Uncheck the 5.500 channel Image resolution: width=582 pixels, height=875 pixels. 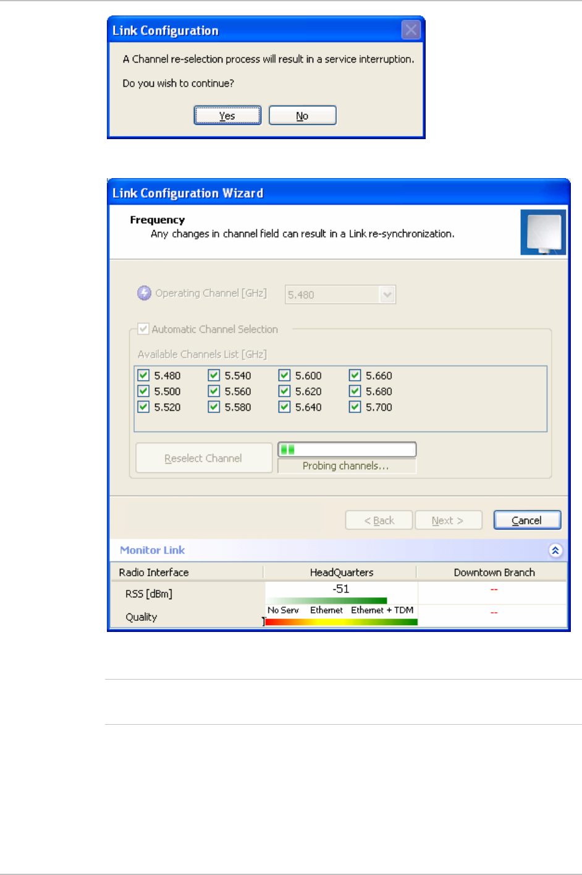coord(143,391)
